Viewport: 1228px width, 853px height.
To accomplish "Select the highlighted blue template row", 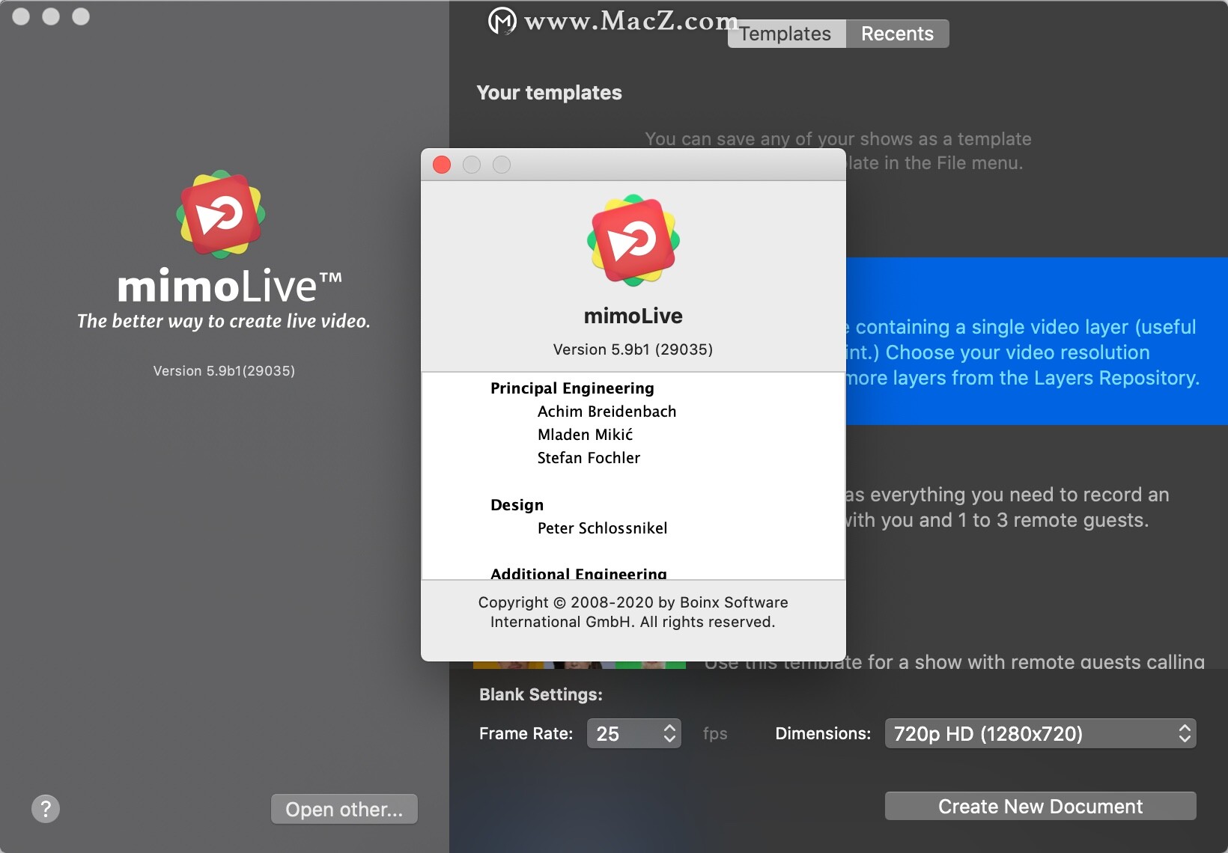I will (x=1037, y=341).
